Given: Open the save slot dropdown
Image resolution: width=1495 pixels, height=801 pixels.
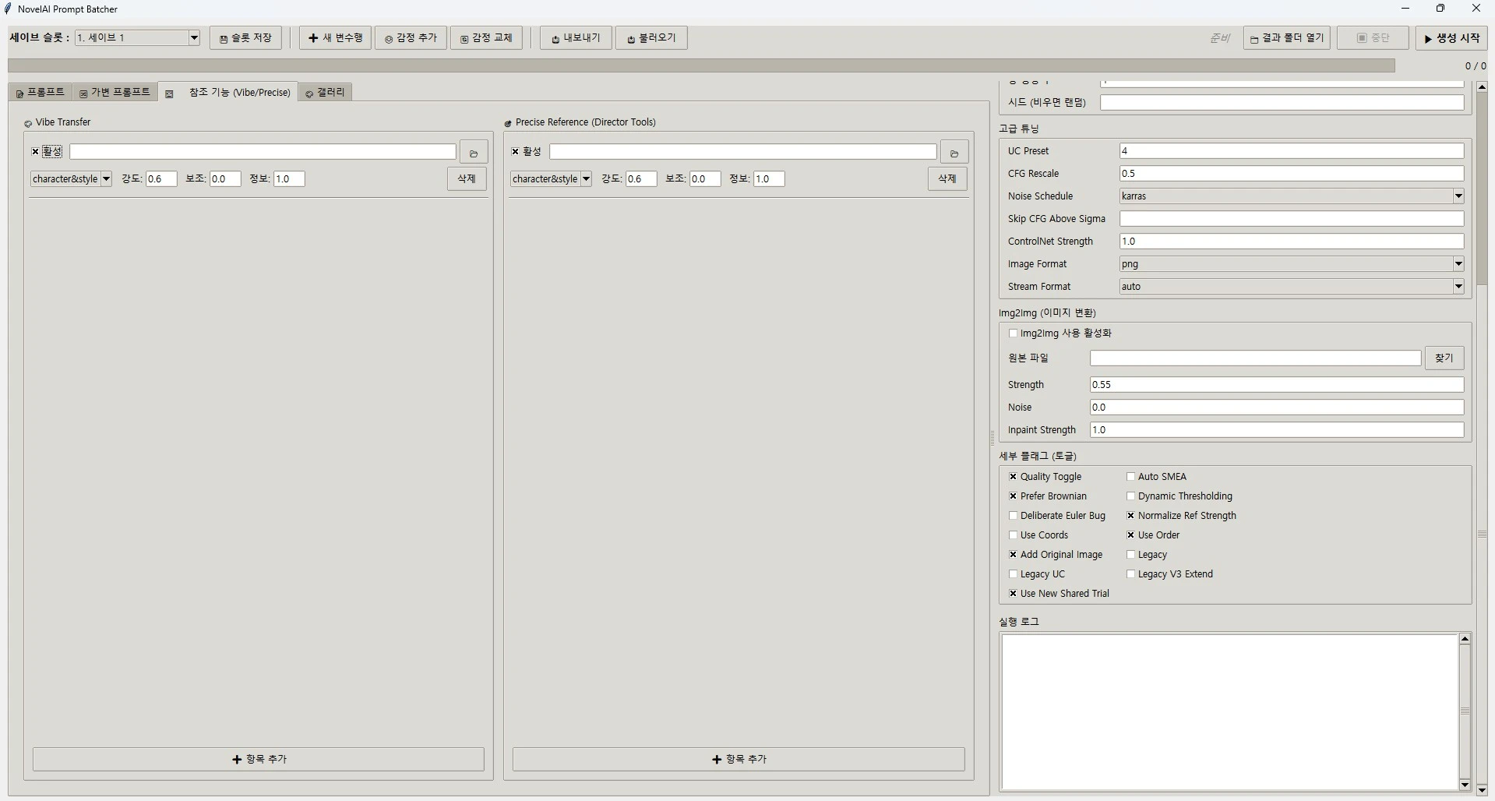Looking at the screenshot, I should [194, 37].
